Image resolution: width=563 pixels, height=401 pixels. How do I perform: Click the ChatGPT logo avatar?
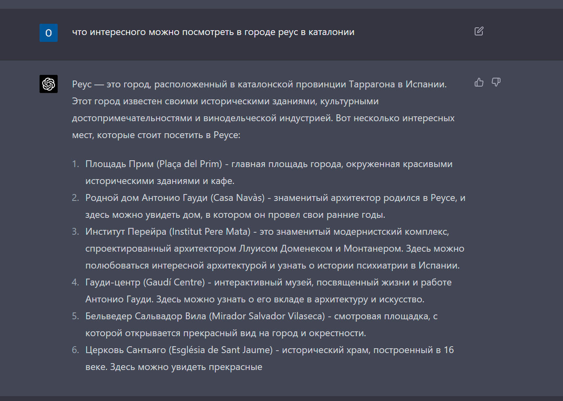coord(48,84)
